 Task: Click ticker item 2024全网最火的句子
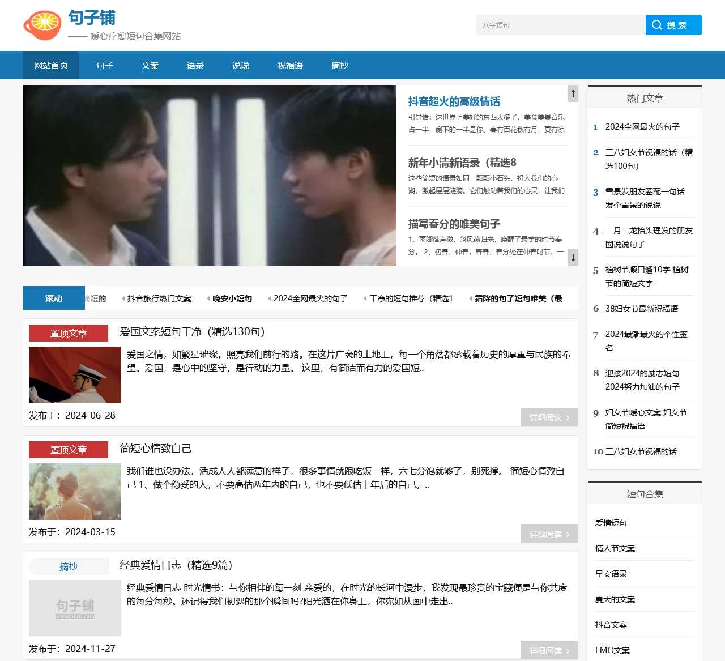[x=310, y=298]
